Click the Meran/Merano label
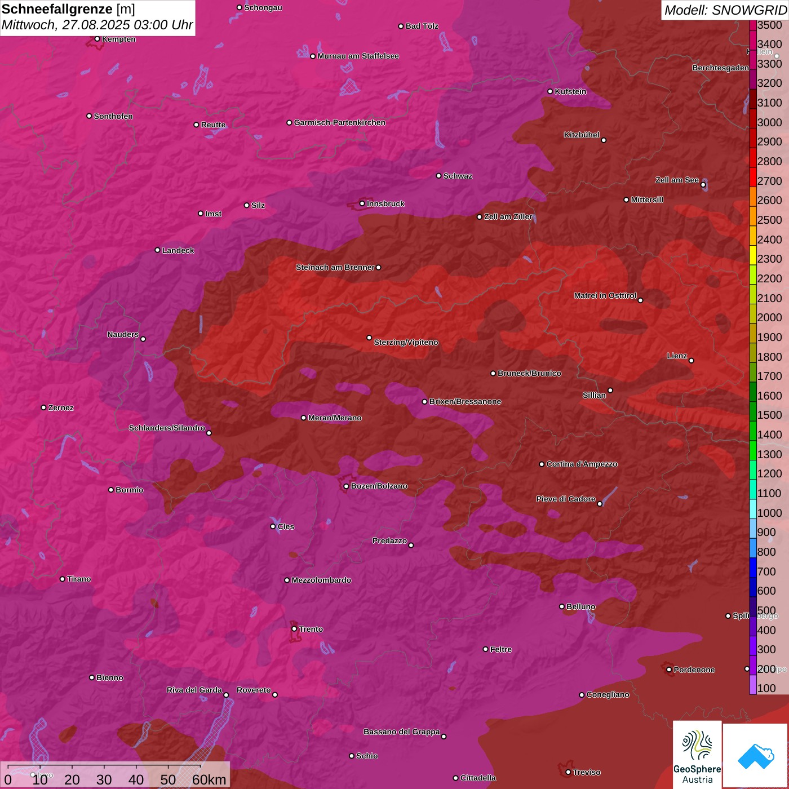 click(335, 418)
